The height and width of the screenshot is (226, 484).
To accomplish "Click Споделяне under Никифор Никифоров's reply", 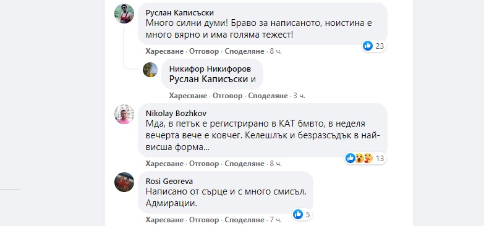I will click(268, 96).
